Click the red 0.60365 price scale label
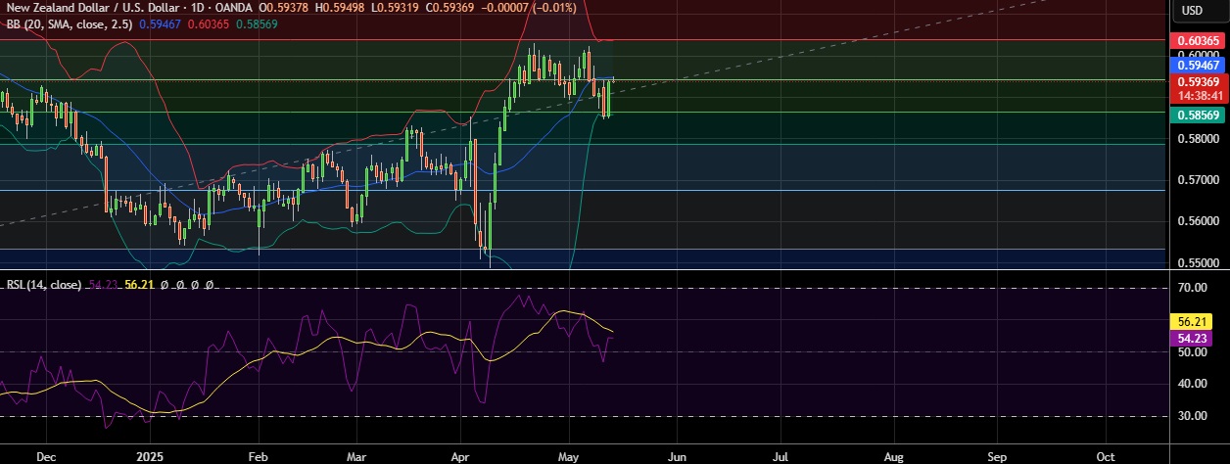The height and width of the screenshot is (464, 1230). coord(1198,40)
